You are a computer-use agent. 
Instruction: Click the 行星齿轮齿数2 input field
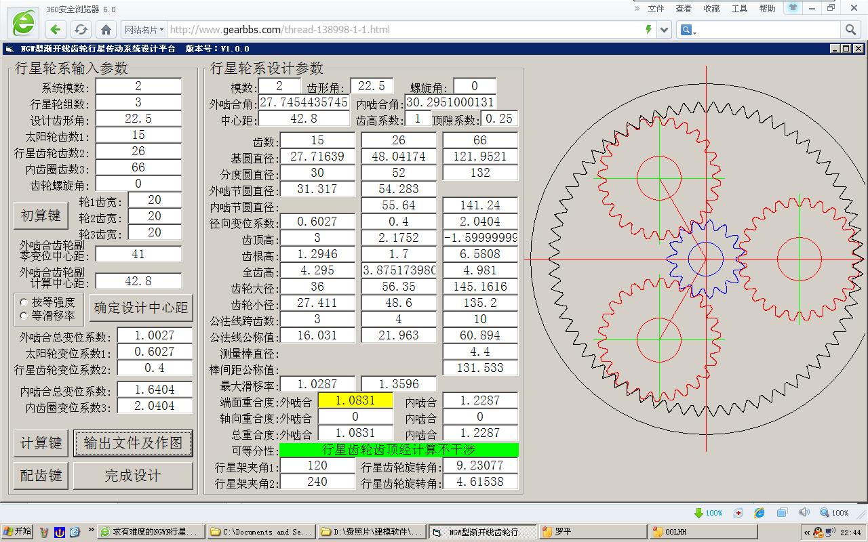click(138, 151)
